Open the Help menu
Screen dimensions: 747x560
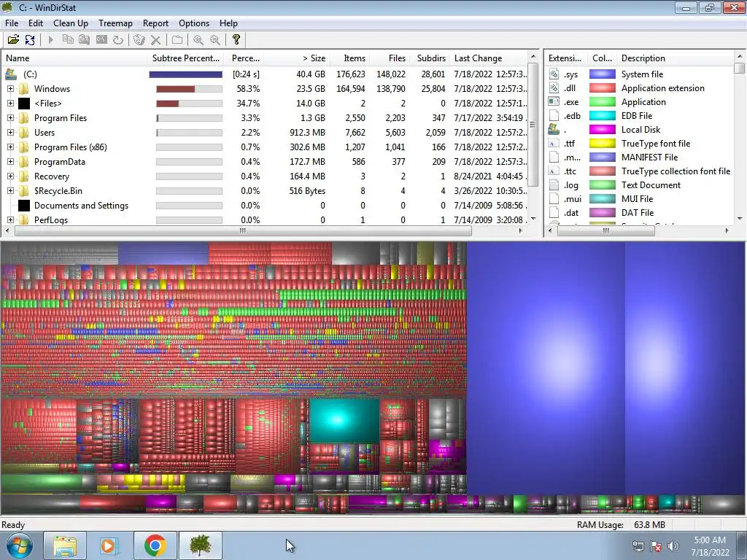click(228, 23)
